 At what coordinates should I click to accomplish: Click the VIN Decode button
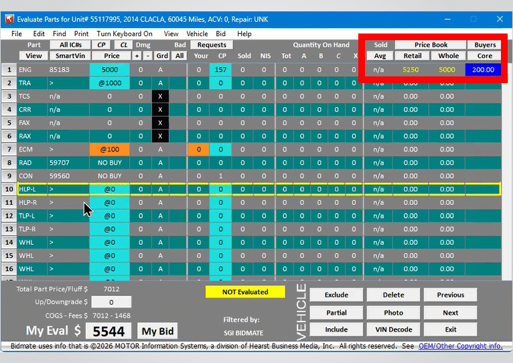[393, 330]
